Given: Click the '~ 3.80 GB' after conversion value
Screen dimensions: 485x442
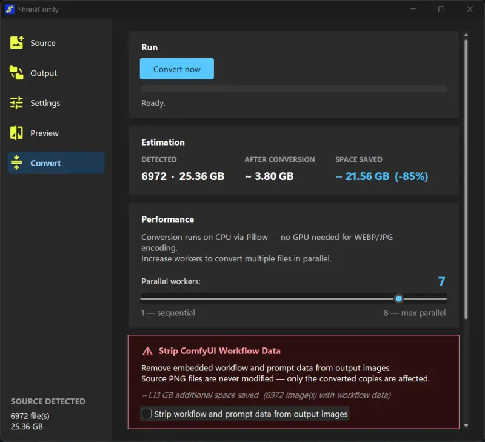Looking at the screenshot, I should (x=269, y=176).
